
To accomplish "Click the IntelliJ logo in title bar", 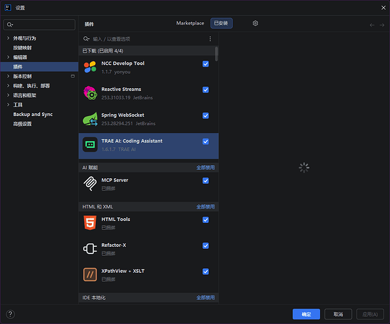I will [8, 8].
